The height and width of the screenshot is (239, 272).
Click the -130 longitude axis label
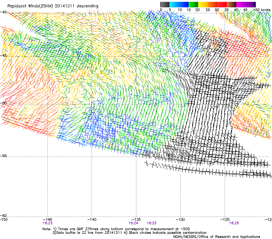point(180,220)
